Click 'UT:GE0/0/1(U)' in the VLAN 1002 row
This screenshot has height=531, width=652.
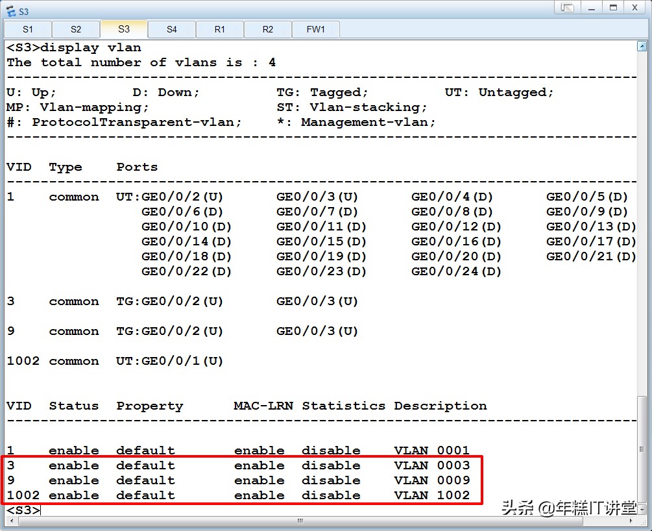pos(169,361)
